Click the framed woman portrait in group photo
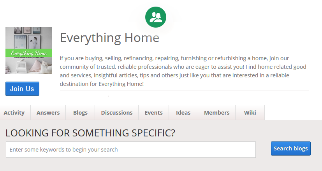Image resolution: width=322 pixels, height=171 pixels. (34, 42)
